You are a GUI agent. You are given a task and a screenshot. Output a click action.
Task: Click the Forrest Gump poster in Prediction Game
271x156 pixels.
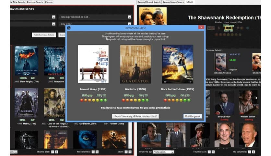point(93,64)
